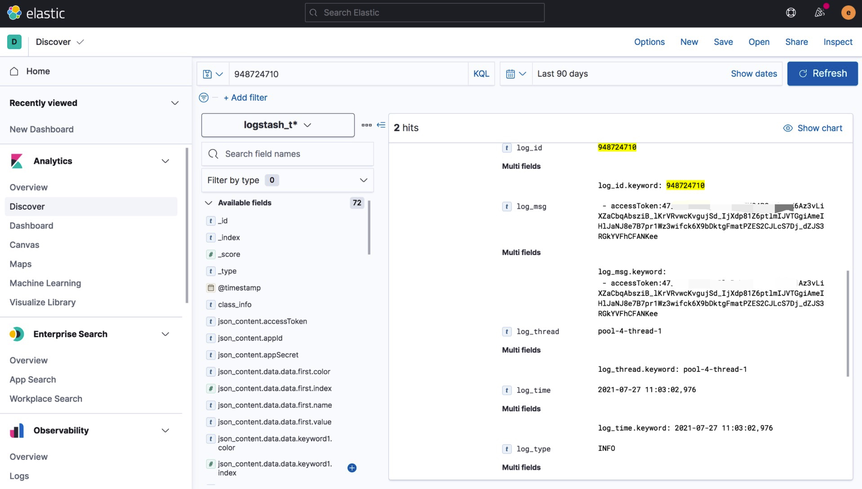
Task: Click Share in the top menu
Action: click(796, 42)
